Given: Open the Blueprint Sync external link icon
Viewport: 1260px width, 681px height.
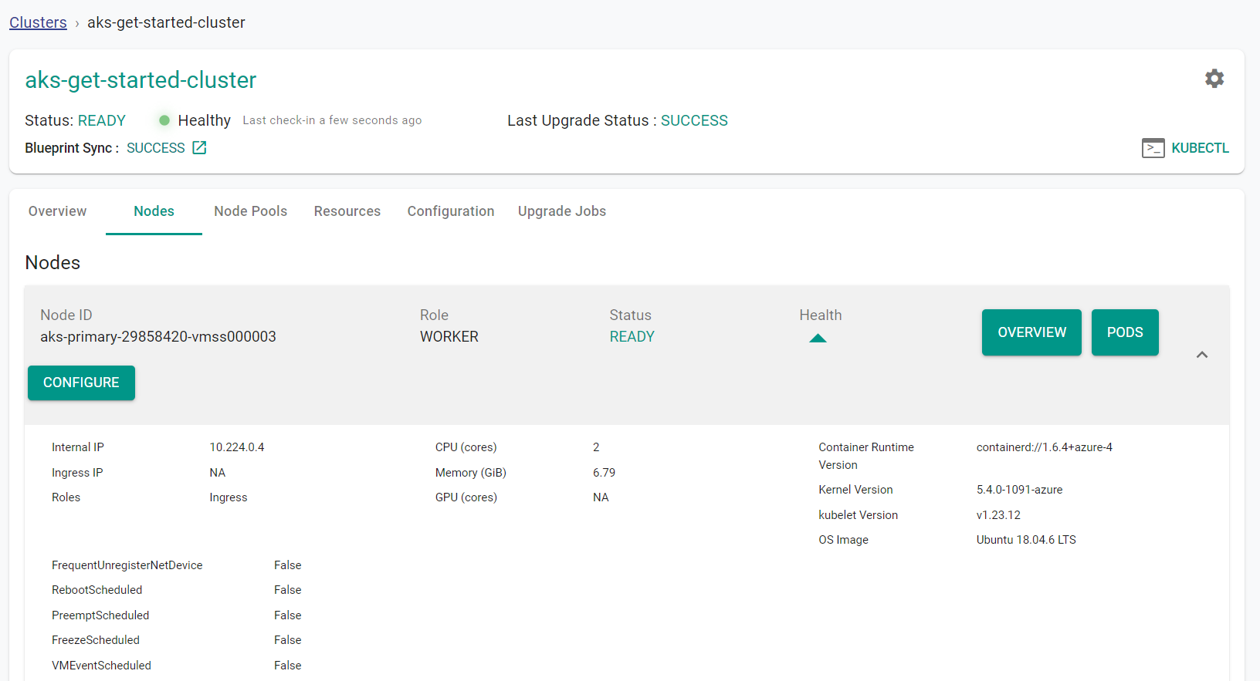Looking at the screenshot, I should [x=199, y=147].
